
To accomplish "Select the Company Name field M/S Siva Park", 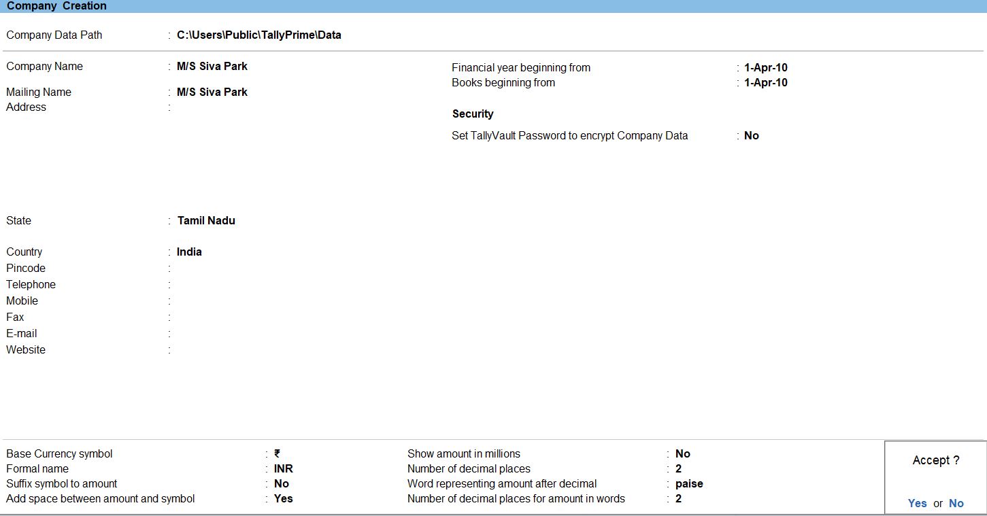I will click(x=212, y=67).
